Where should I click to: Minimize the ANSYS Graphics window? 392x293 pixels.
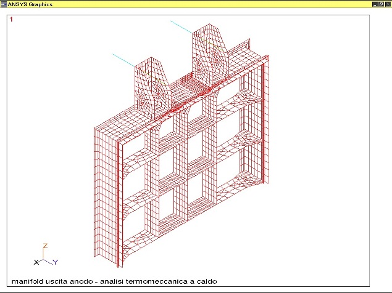click(375, 4)
